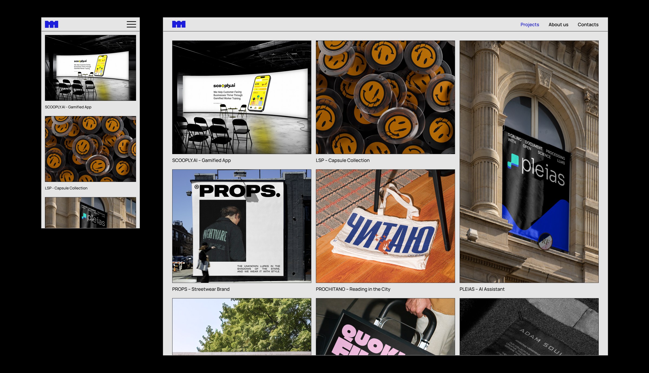Open the PROCHITANO tote bag thumbnail

(385, 226)
